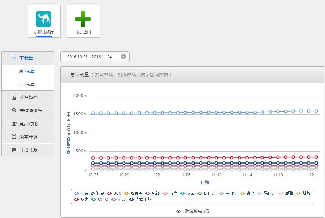Select the 日下载量 submenu item
This screenshot has width=325, height=218.
(x=27, y=85)
